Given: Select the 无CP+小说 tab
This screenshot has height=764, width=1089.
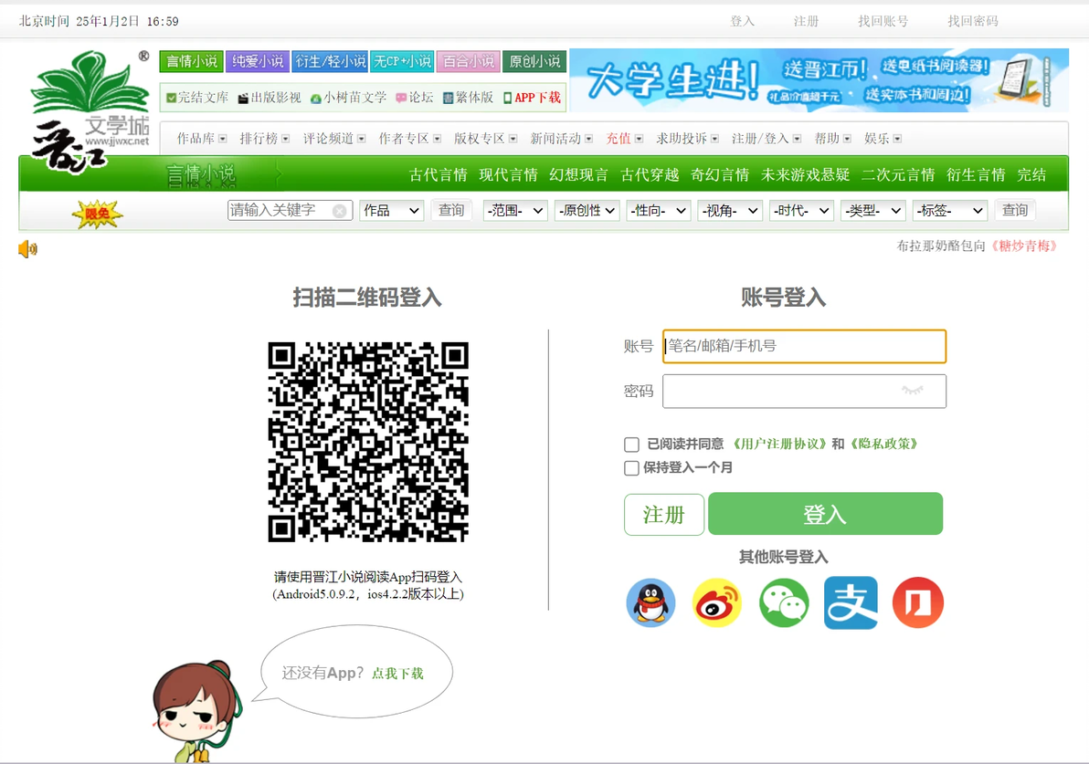Looking at the screenshot, I should pos(402,61).
